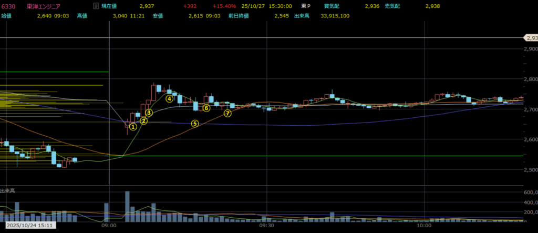Image resolution: width=538 pixels, height=233 pixels.
Task: Click the circled number 3 marker
Action: 149,113
